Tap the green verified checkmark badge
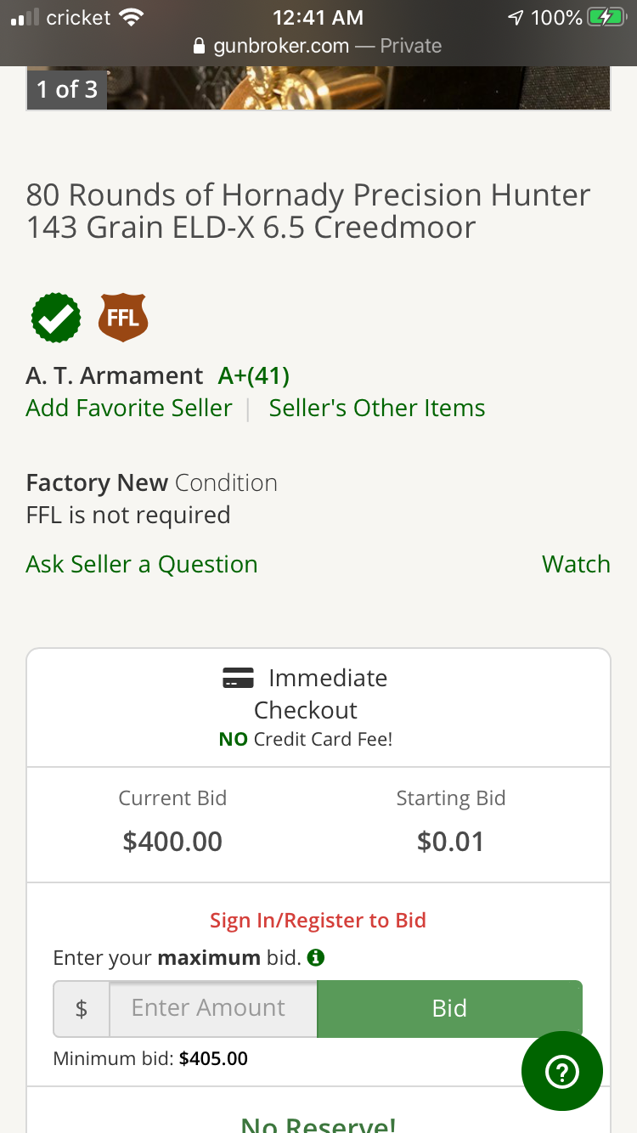The image size is (637, 1133). 56,318
